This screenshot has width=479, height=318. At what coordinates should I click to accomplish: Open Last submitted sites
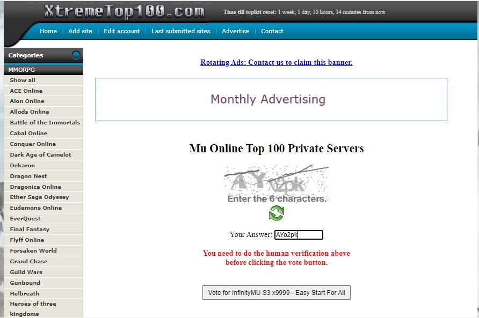(x=181, y=31)
